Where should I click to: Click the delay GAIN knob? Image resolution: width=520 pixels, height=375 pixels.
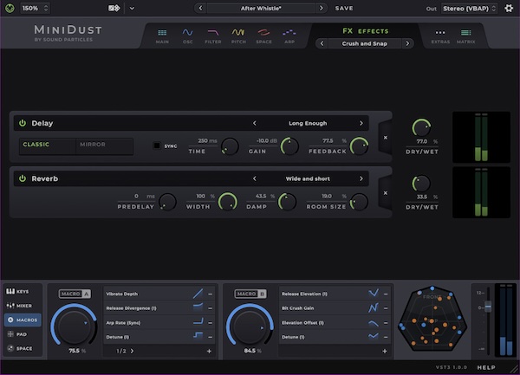coord(289,146)
